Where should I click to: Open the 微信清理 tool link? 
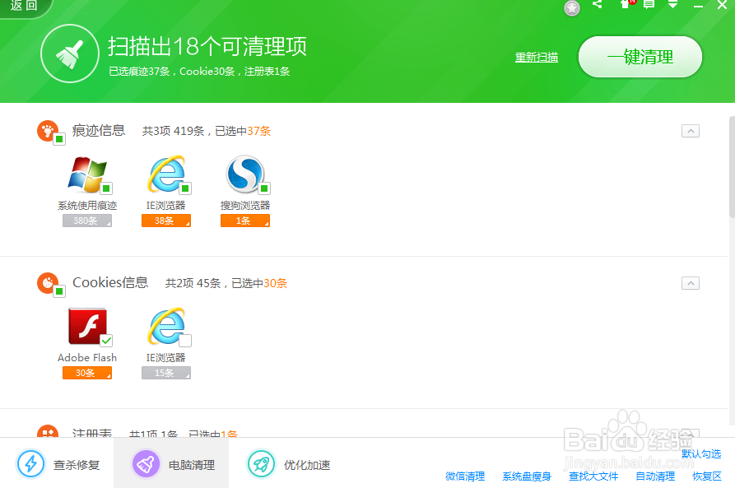(464, 476)
